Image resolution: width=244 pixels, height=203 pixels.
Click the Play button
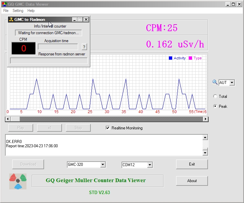(x=21, y=128)
